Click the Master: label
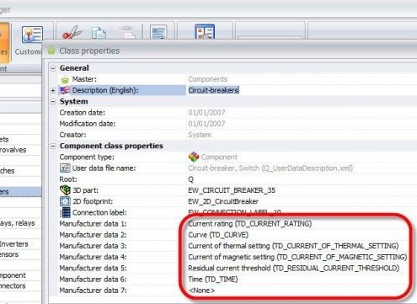The width and height of the screenshot is (417, 304). [x=84, y=79]
